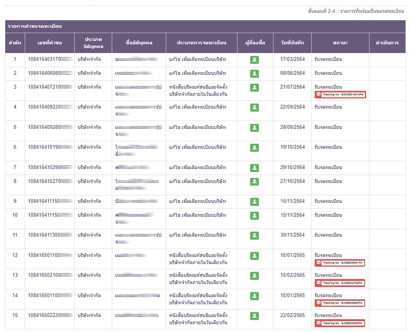Click the ผู้ที่ลงชื่อ column header
This screenshot has width=410, height=332.
pyautogui.click(x=255, y=43)
